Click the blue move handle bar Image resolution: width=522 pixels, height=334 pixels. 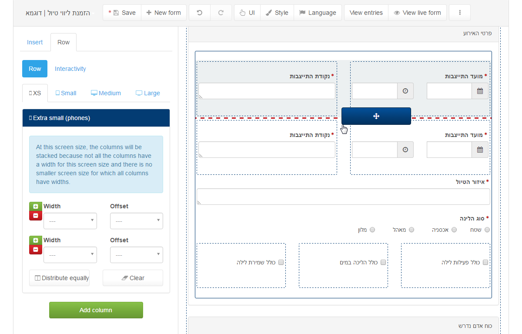376,116
